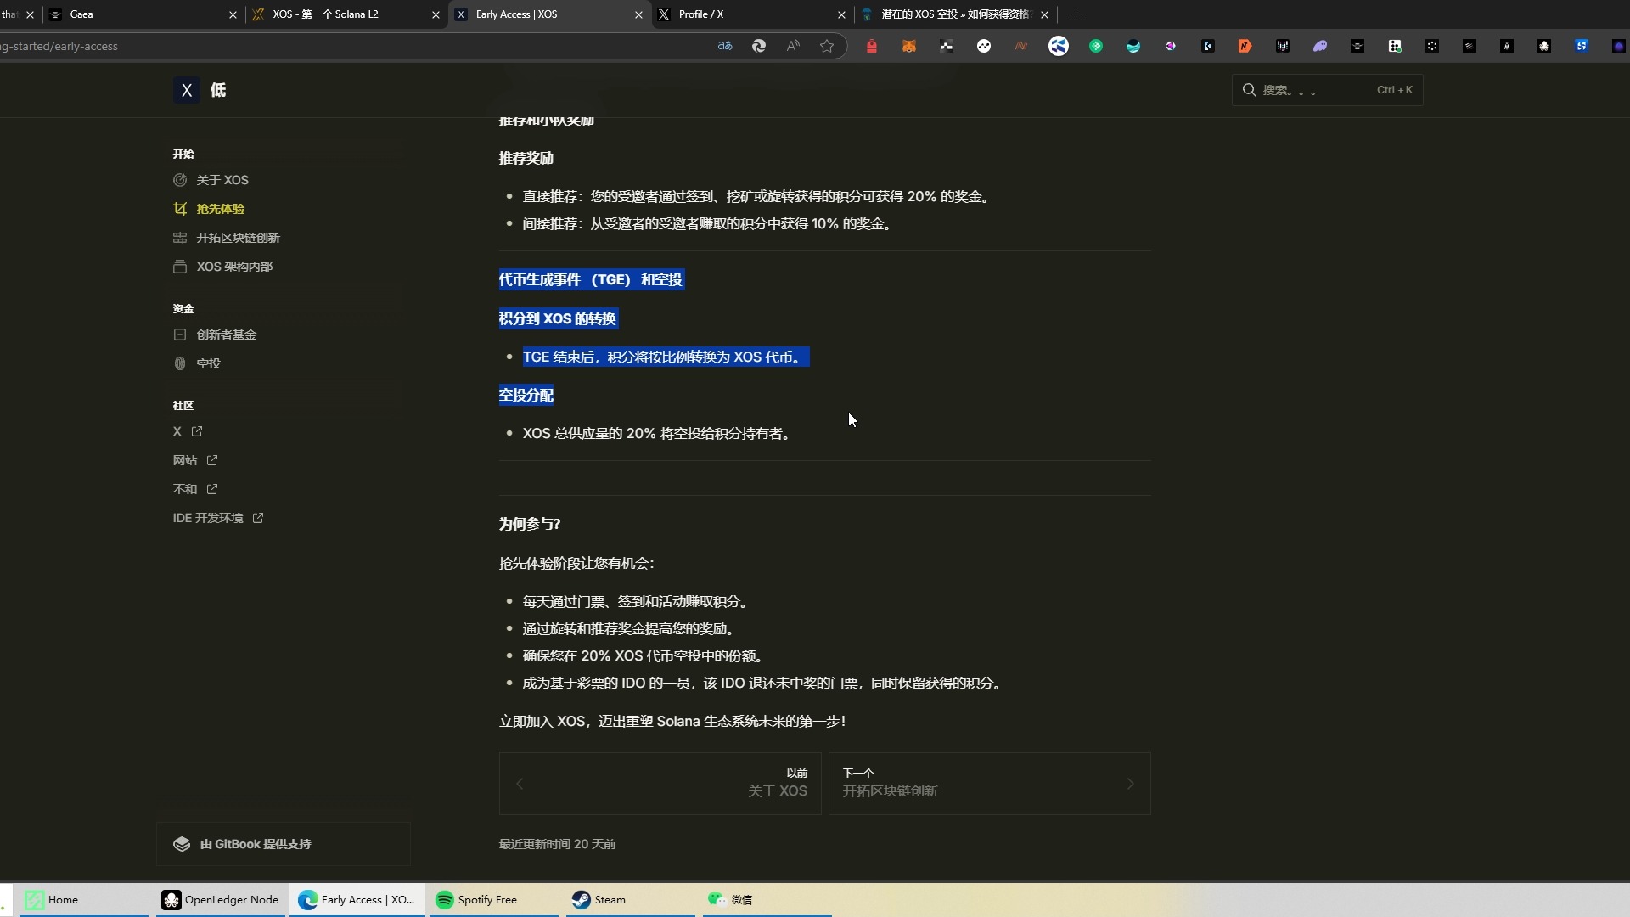
Task: Click the 空投分配 heading
Action: [x=526, y=395]
